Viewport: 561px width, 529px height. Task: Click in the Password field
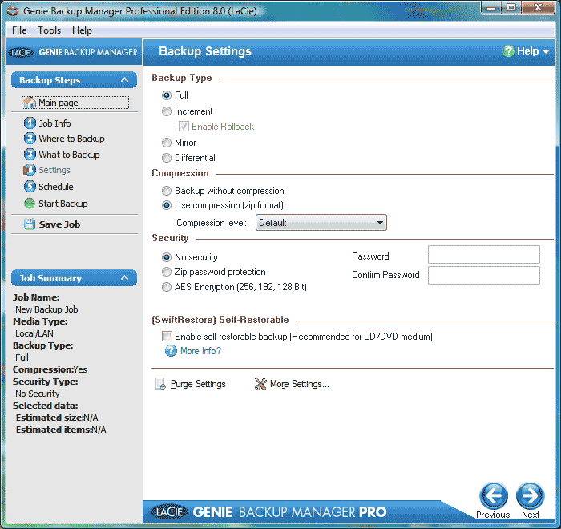(x=484, y=254)
